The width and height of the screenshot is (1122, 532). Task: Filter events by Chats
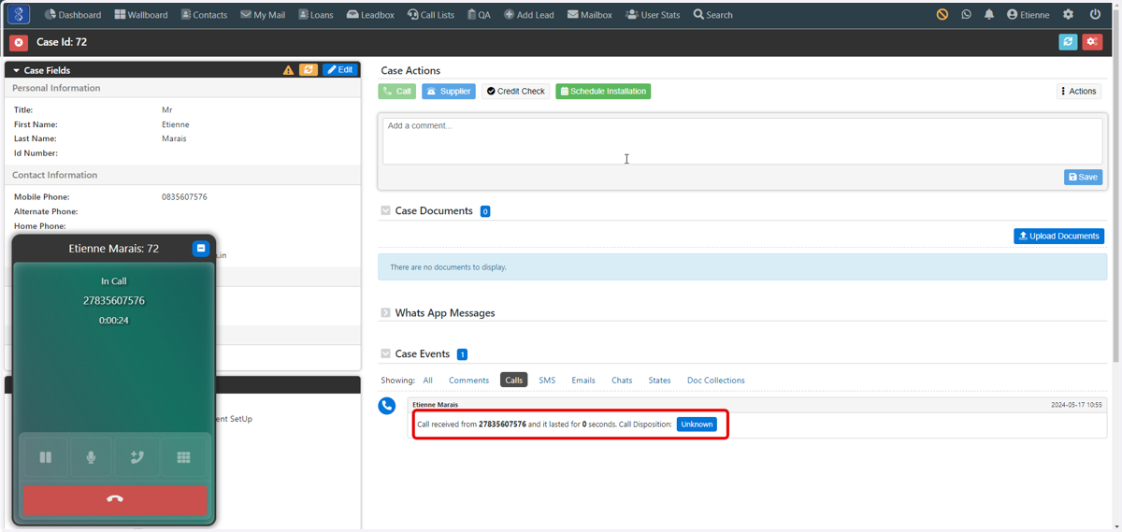point(622,381)
